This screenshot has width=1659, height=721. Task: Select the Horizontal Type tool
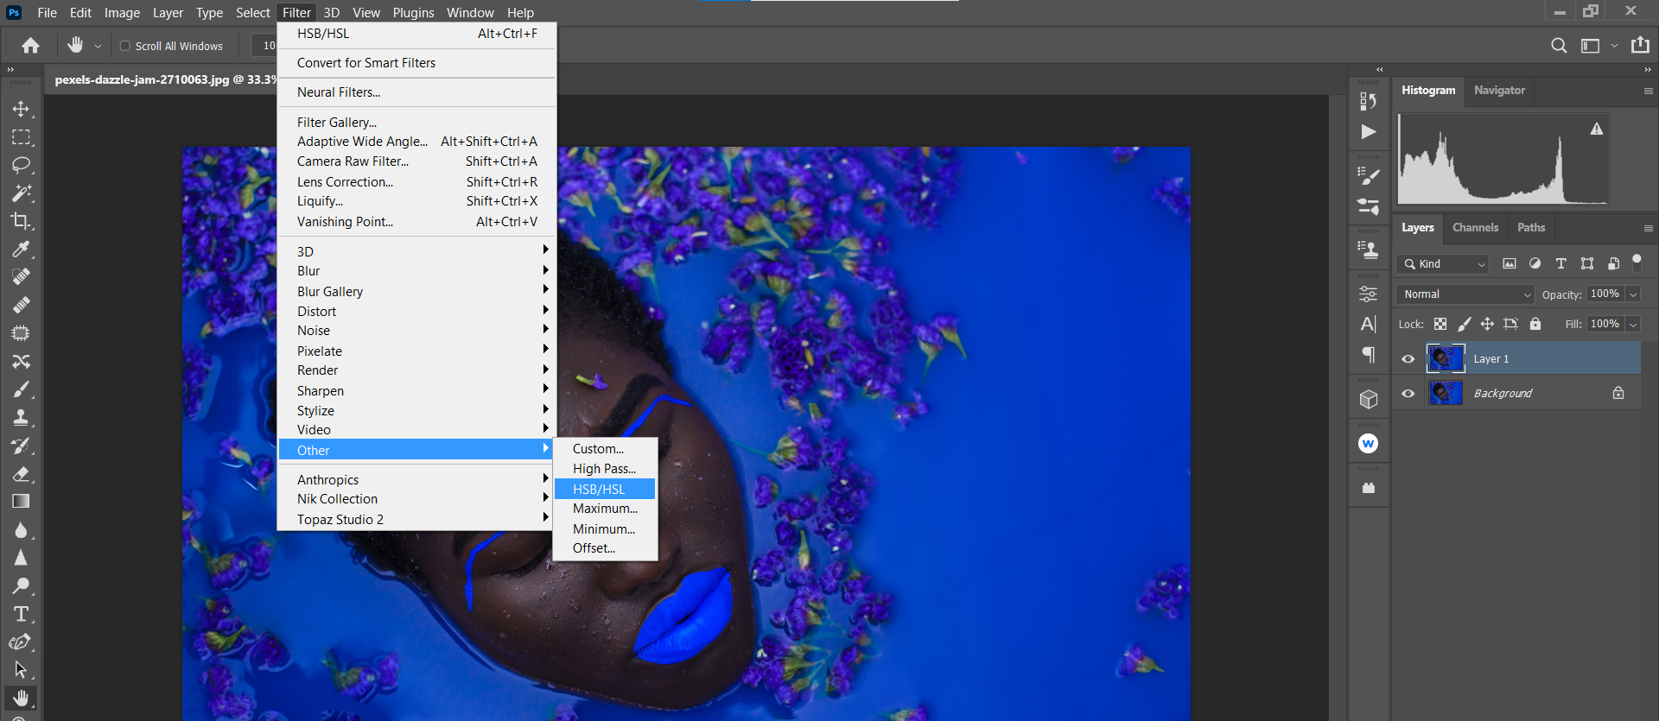click(21, 614)
